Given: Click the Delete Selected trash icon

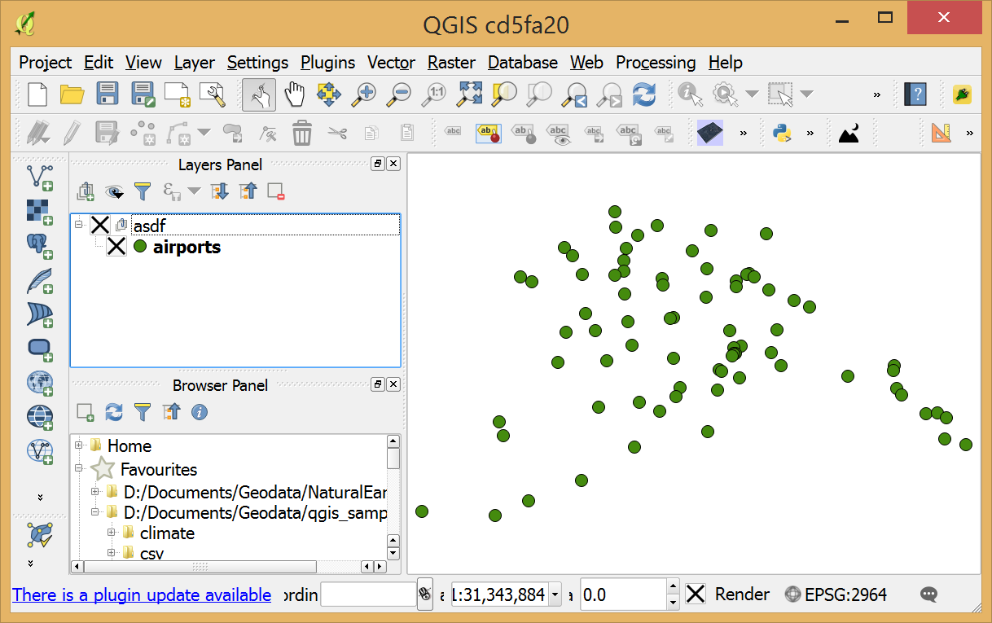Looking at the screenshot, I should [x=302, y=133].
